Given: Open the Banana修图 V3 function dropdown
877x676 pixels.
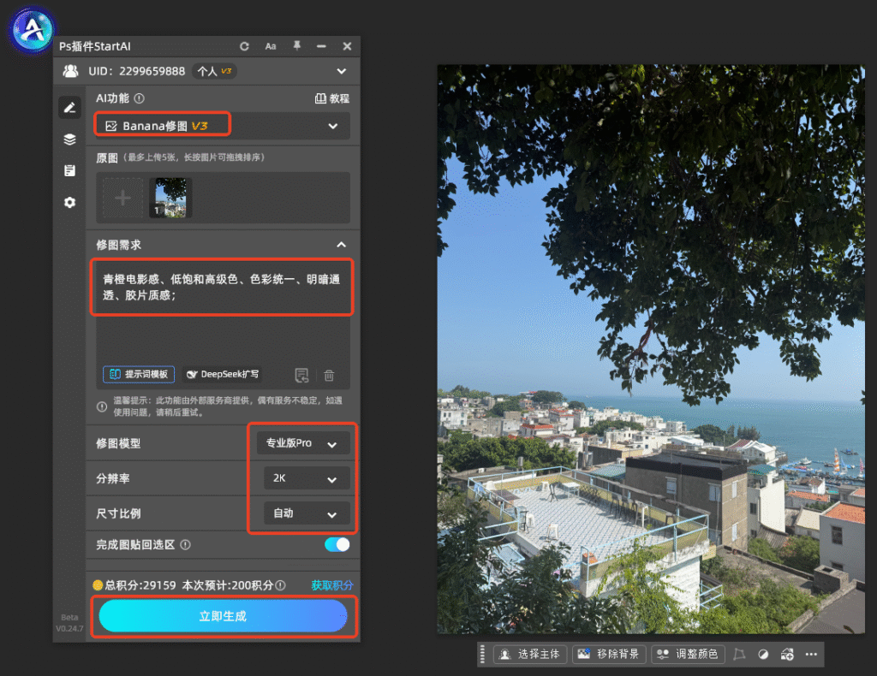Looking at the screenshot, I should [222, 126].
